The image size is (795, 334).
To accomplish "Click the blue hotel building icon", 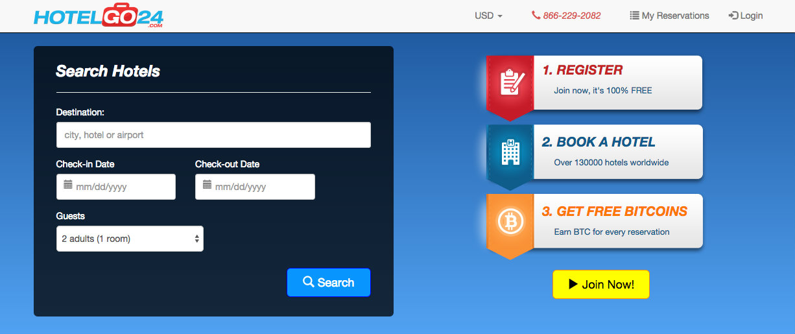I will (x=511, y=152).
